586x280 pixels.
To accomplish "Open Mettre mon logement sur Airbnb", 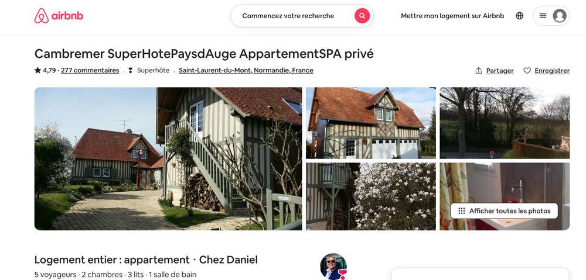I will pyautogui.click(x=452, y=16).
